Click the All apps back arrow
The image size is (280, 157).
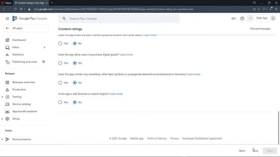(7, 28)
